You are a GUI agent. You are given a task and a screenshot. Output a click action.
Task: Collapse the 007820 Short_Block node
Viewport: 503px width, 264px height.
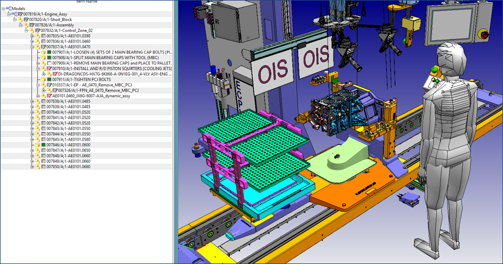15,20
